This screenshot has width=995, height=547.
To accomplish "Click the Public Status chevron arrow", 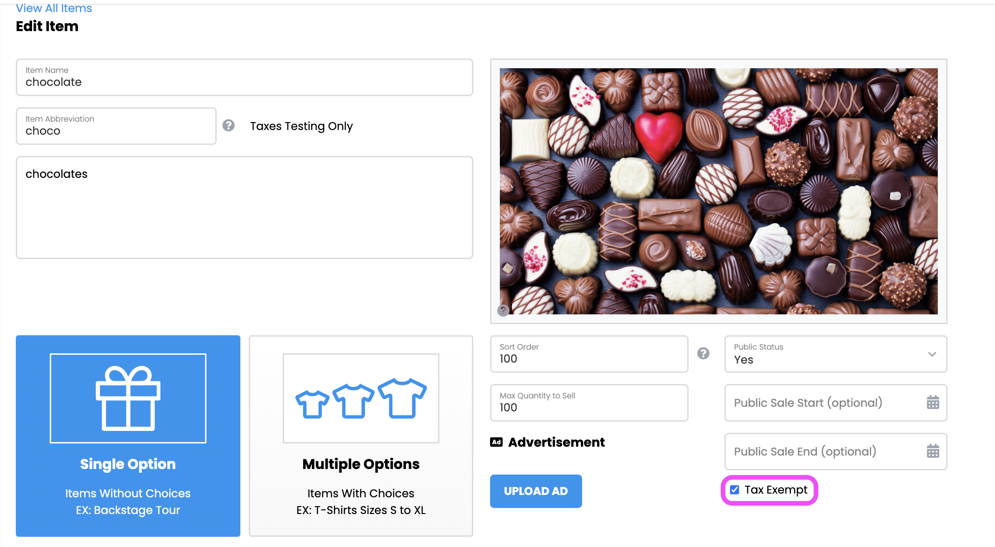I will (x=932, y=354).
